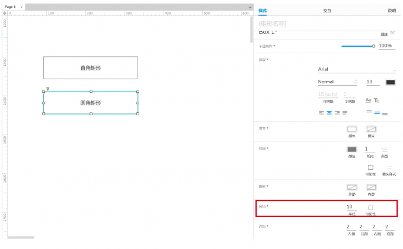403x249 pixels.
Task: Click the bottom (底部) padding field
Action: [390, 227]
